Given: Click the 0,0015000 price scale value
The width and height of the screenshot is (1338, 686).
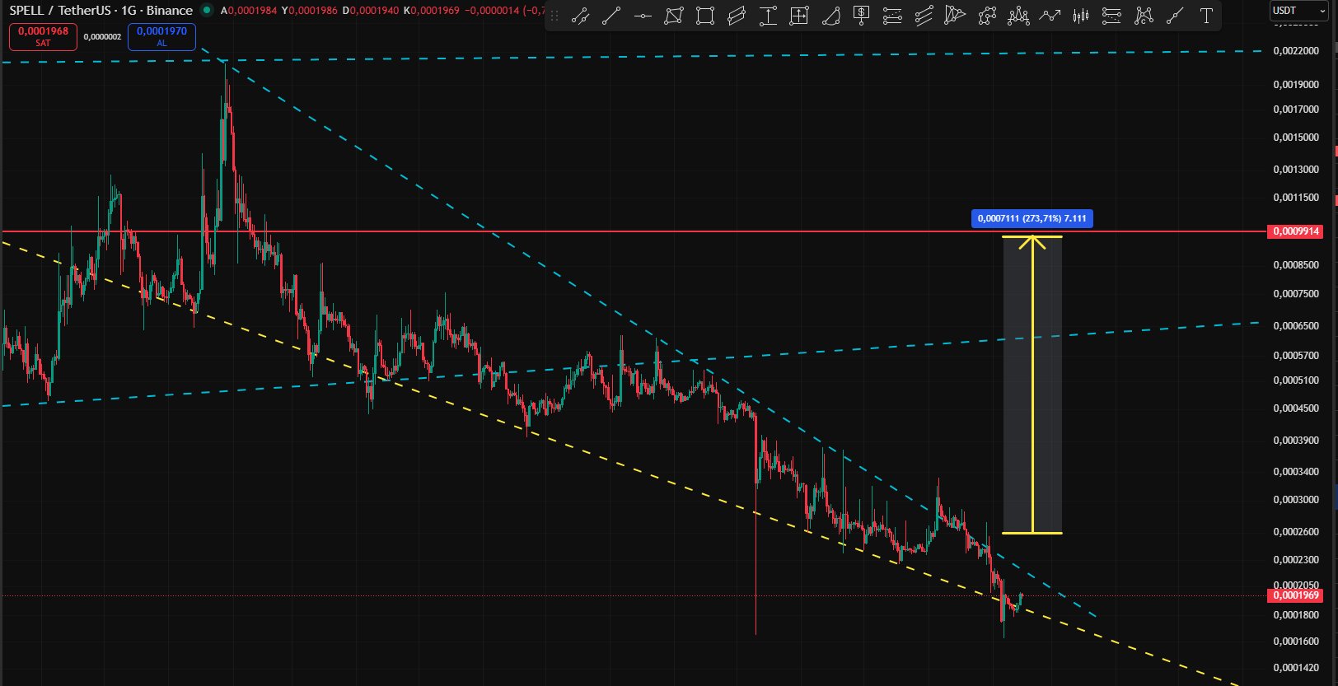Looking at the screenshot, I should pyautogui.click(x=1296, y=138).
